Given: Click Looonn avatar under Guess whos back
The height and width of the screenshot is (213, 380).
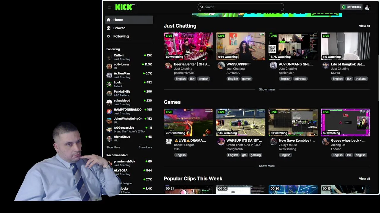Looking at the screenshot, I should pos(326,142).
